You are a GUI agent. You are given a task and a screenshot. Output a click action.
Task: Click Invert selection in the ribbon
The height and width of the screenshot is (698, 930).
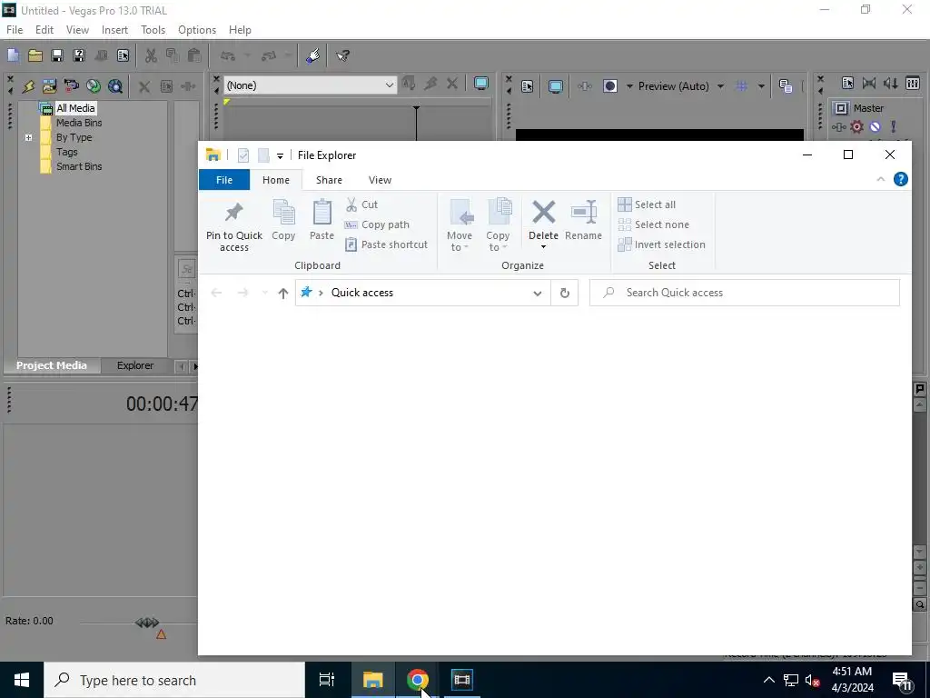pyautogui.click(x=661, y=244)
